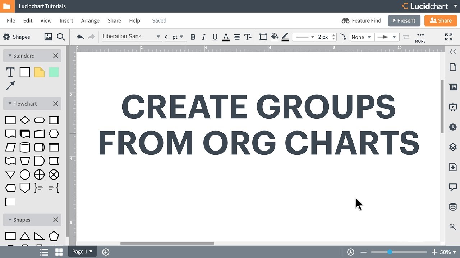Open the line color pencil
This screenshot has width=460, height=258.
click(x=285, y=37)
